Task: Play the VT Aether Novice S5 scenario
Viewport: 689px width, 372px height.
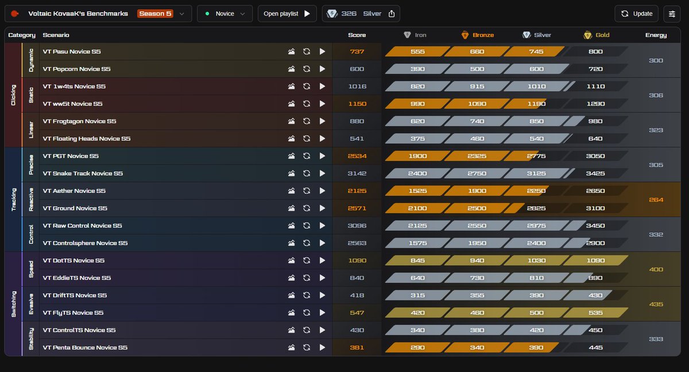Action: coord(322,191)
